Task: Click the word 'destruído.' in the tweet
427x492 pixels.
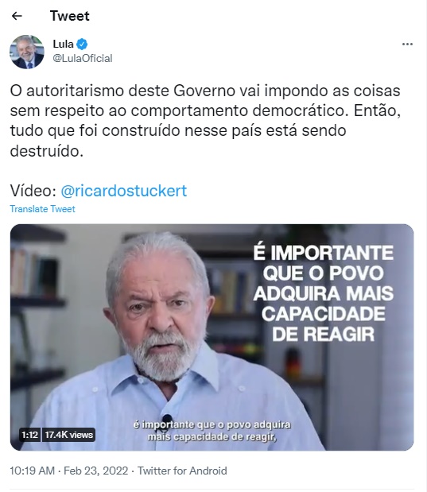Action: coord(47,151)
